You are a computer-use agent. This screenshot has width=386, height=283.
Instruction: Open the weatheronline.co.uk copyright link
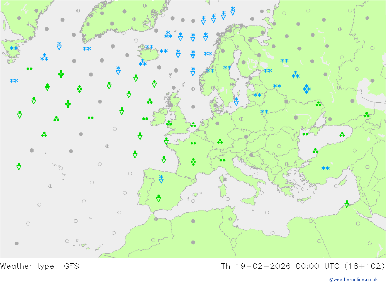tap(353, 280)
